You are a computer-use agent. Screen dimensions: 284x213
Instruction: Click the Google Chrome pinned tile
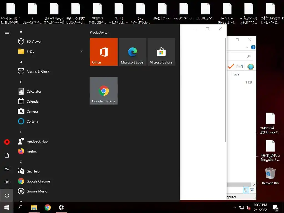pyautogui.click(x=104, y=91)
